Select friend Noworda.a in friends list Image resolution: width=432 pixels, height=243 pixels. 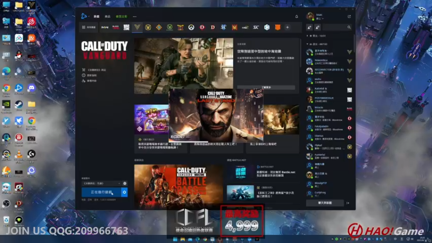coord(329,62)
